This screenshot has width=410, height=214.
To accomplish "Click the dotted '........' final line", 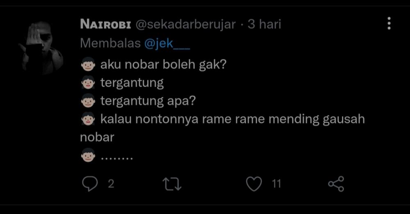I will coord(117,158).
